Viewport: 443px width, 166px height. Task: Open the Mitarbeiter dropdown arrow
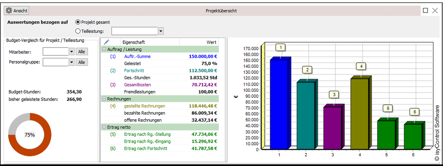[x=71, y=52]
